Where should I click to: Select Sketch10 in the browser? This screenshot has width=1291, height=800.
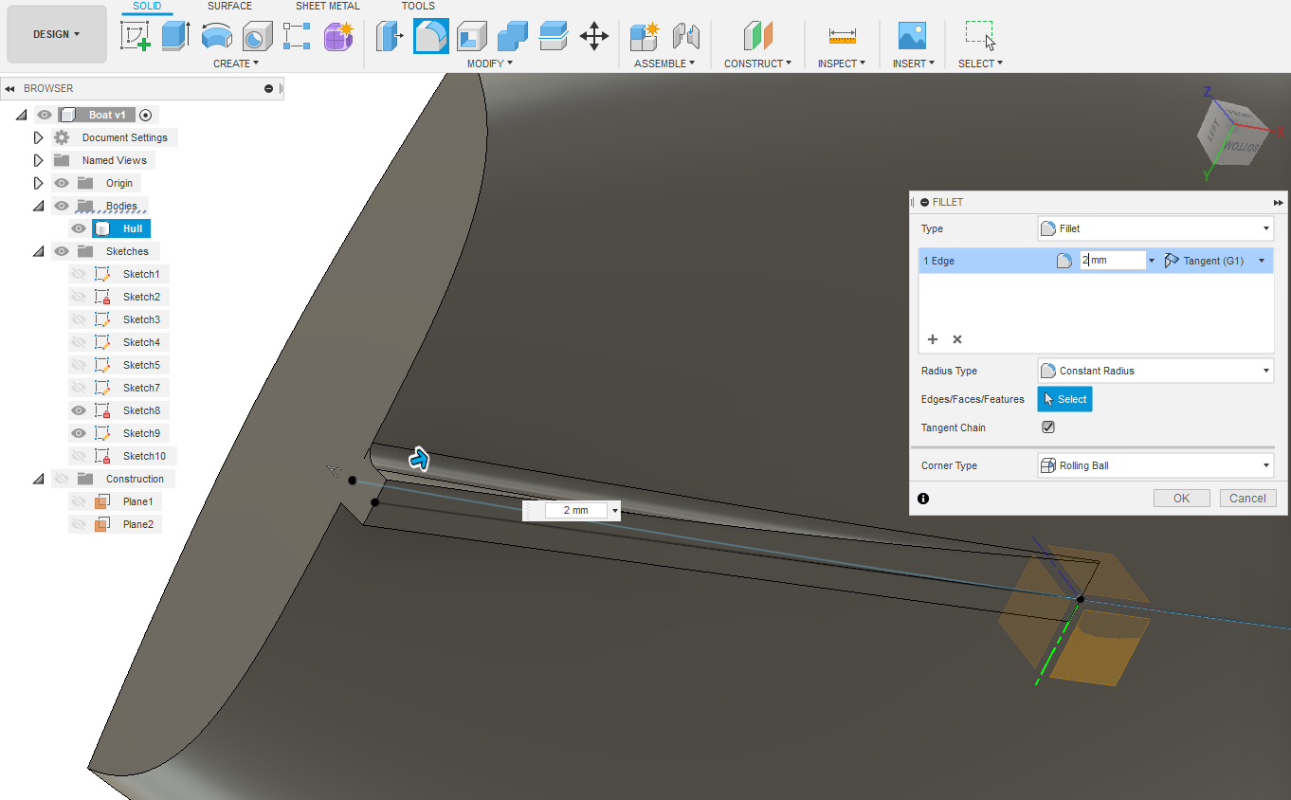tap(144, 456)
